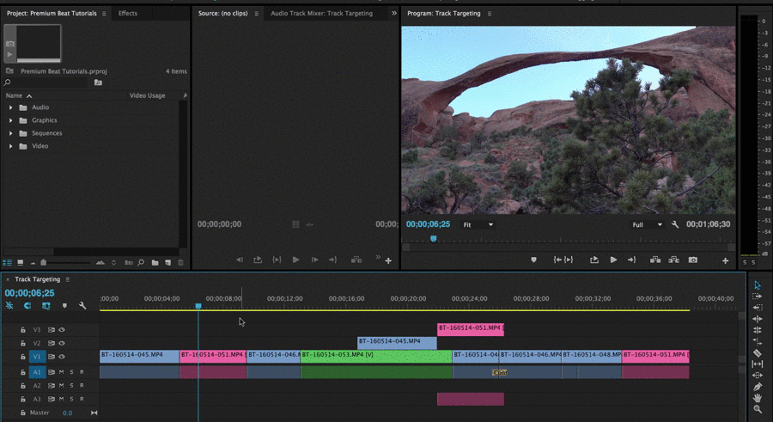Expand the Audio bin folder
Viewport: 773px width, 422px height.
pos(11,107)
